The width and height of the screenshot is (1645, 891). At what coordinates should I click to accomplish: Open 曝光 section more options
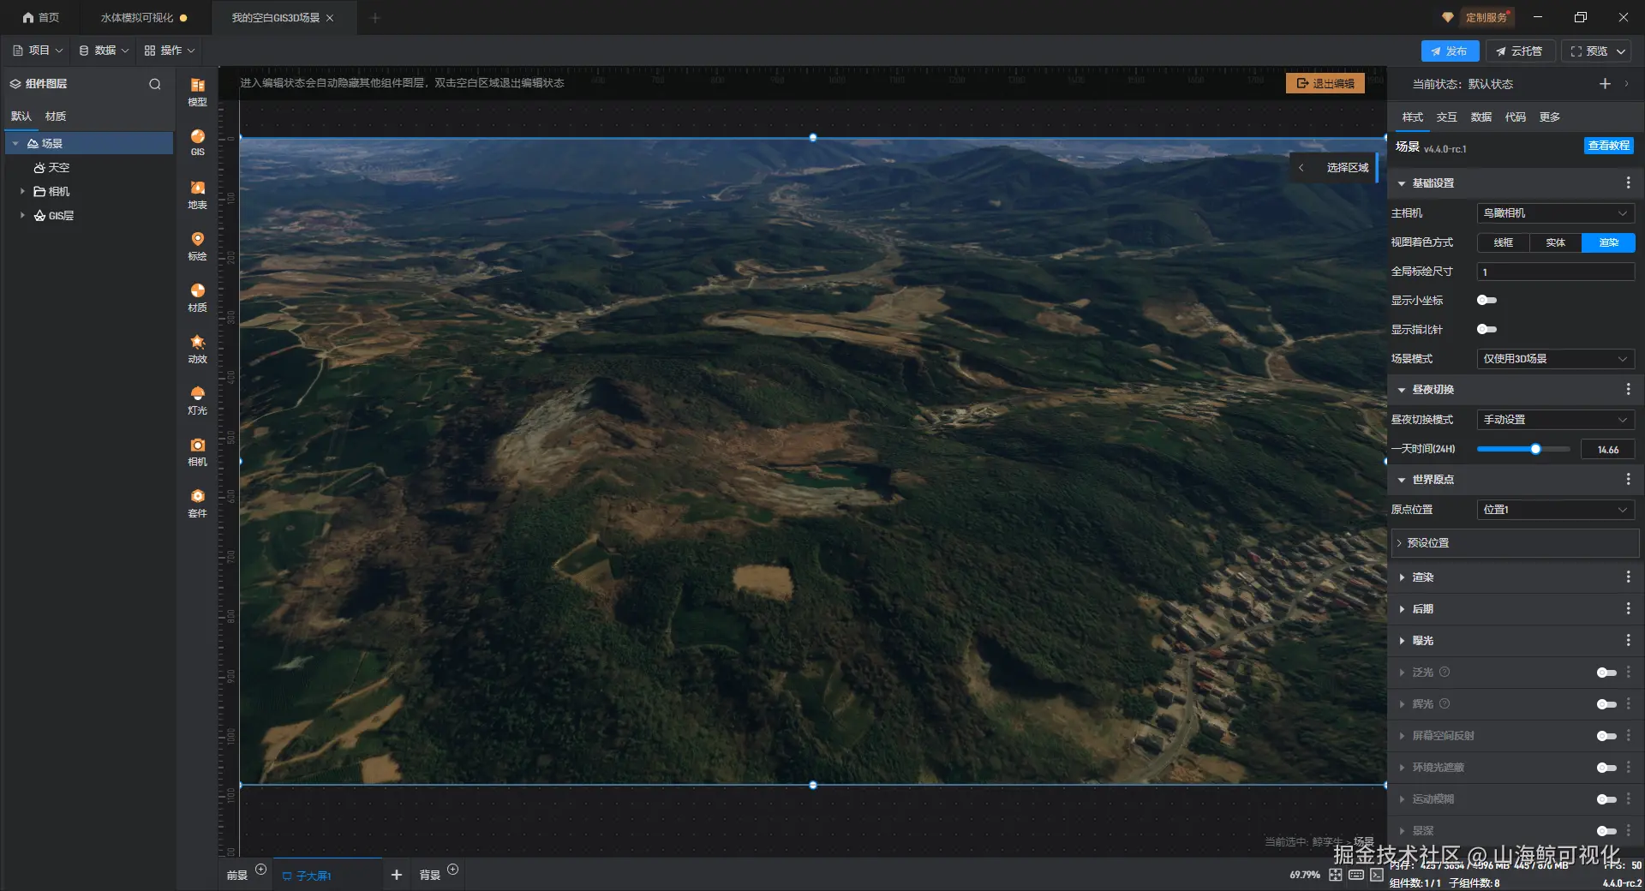[x=1628, y=640]
